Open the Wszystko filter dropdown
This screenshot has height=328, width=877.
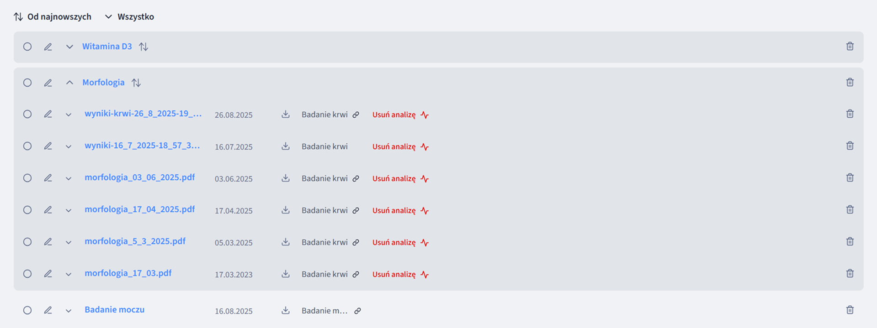click(130, 17)
